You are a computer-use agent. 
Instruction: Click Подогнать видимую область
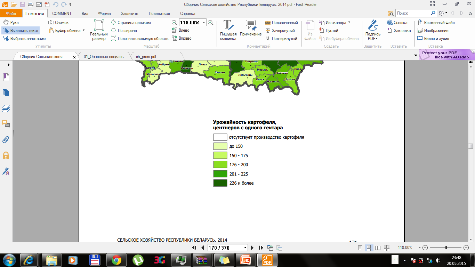point(140,39)
